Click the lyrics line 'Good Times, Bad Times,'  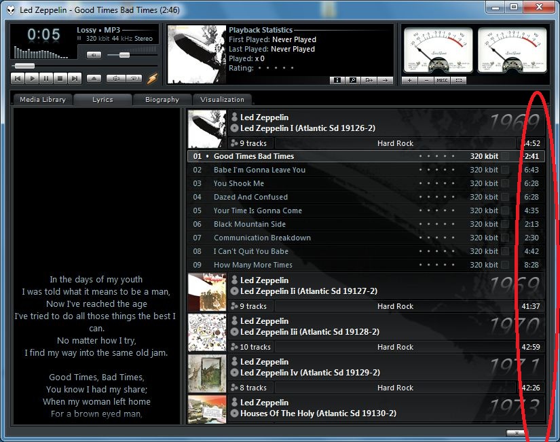[x=96, y=377]
